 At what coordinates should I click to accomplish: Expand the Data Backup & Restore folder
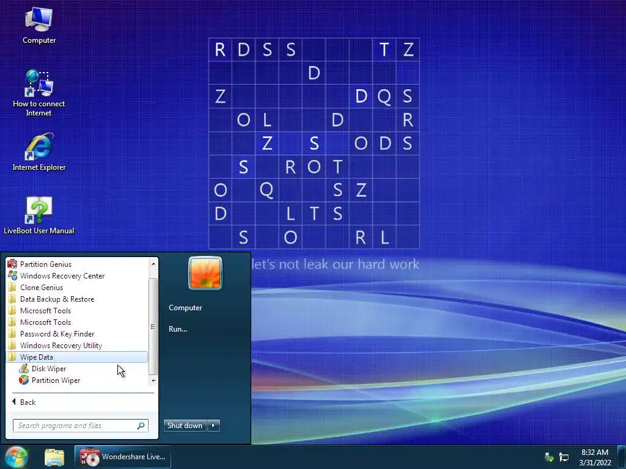77,299
